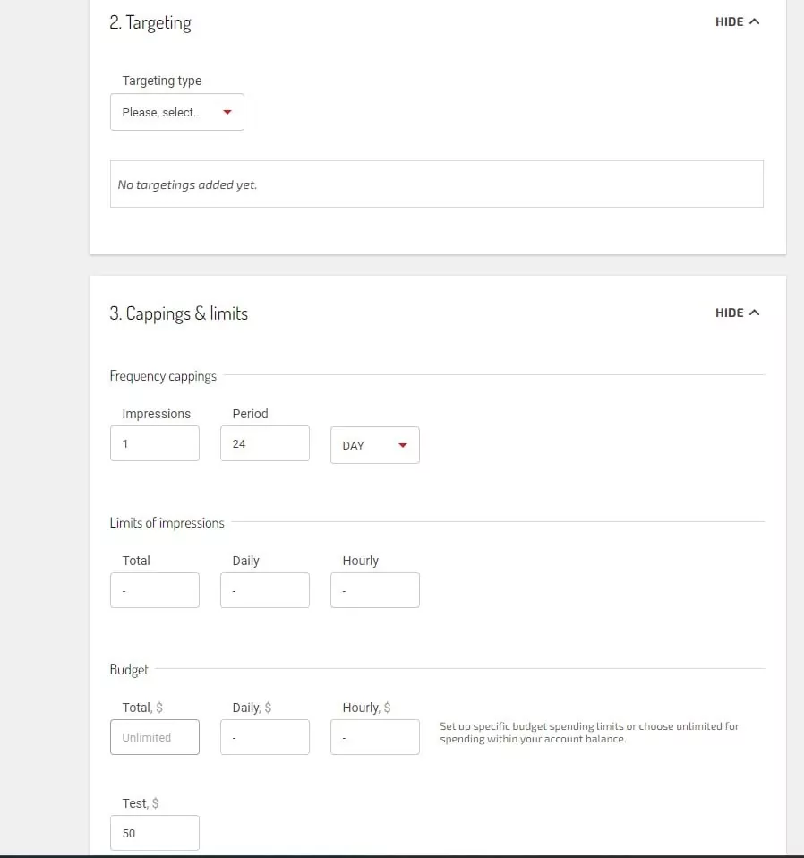
Task: Focus the Impressions frequency capping field
Action: click(154, 443)
